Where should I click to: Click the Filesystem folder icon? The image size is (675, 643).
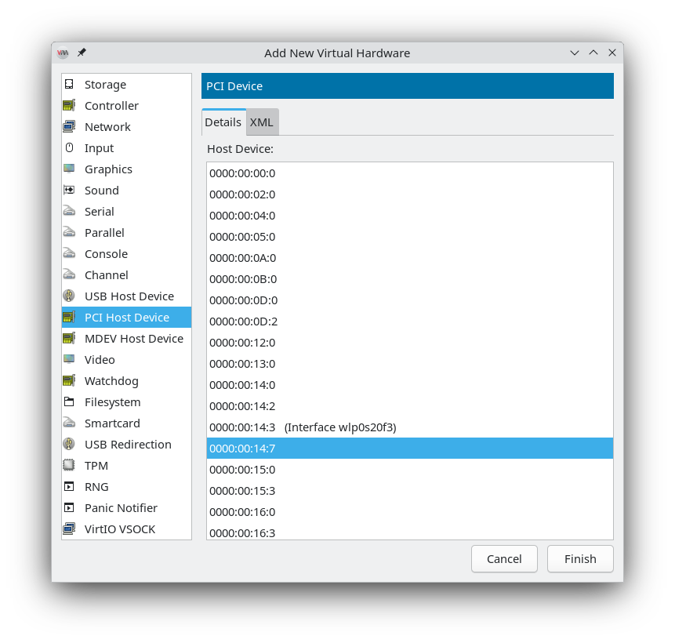point(69,402)
